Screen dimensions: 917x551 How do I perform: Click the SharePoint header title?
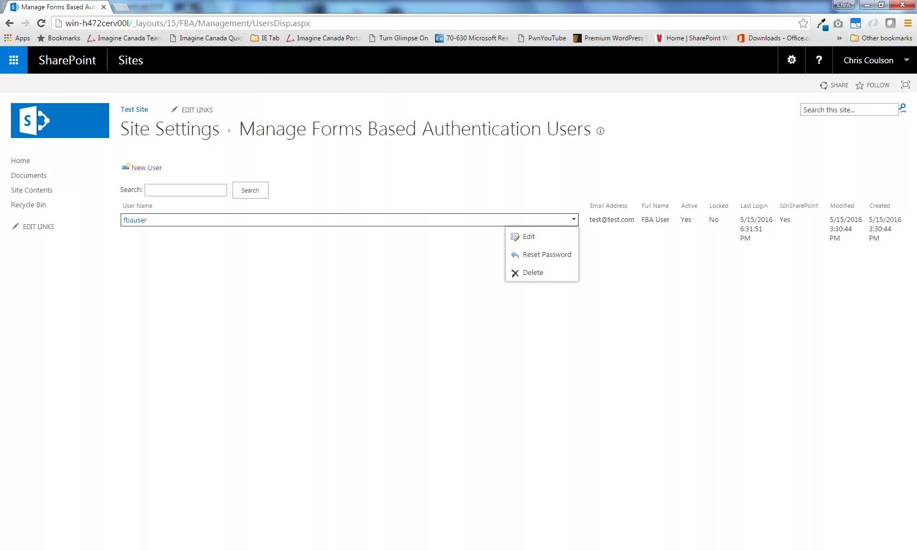67,60
